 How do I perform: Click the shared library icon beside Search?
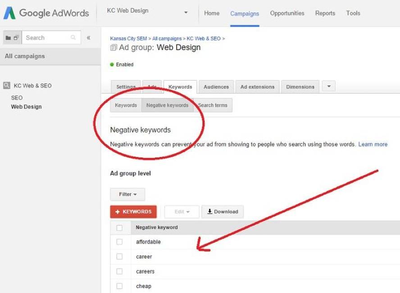click(x=16, y=38)
